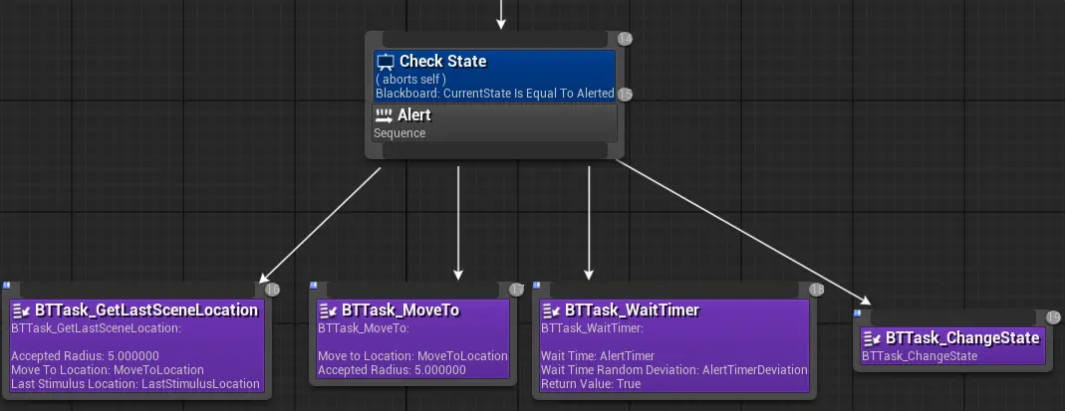Screen dimensions: 1065x411
Task: Click the BTTask_MoveTo task icon
Action: [x=328, y=310]
